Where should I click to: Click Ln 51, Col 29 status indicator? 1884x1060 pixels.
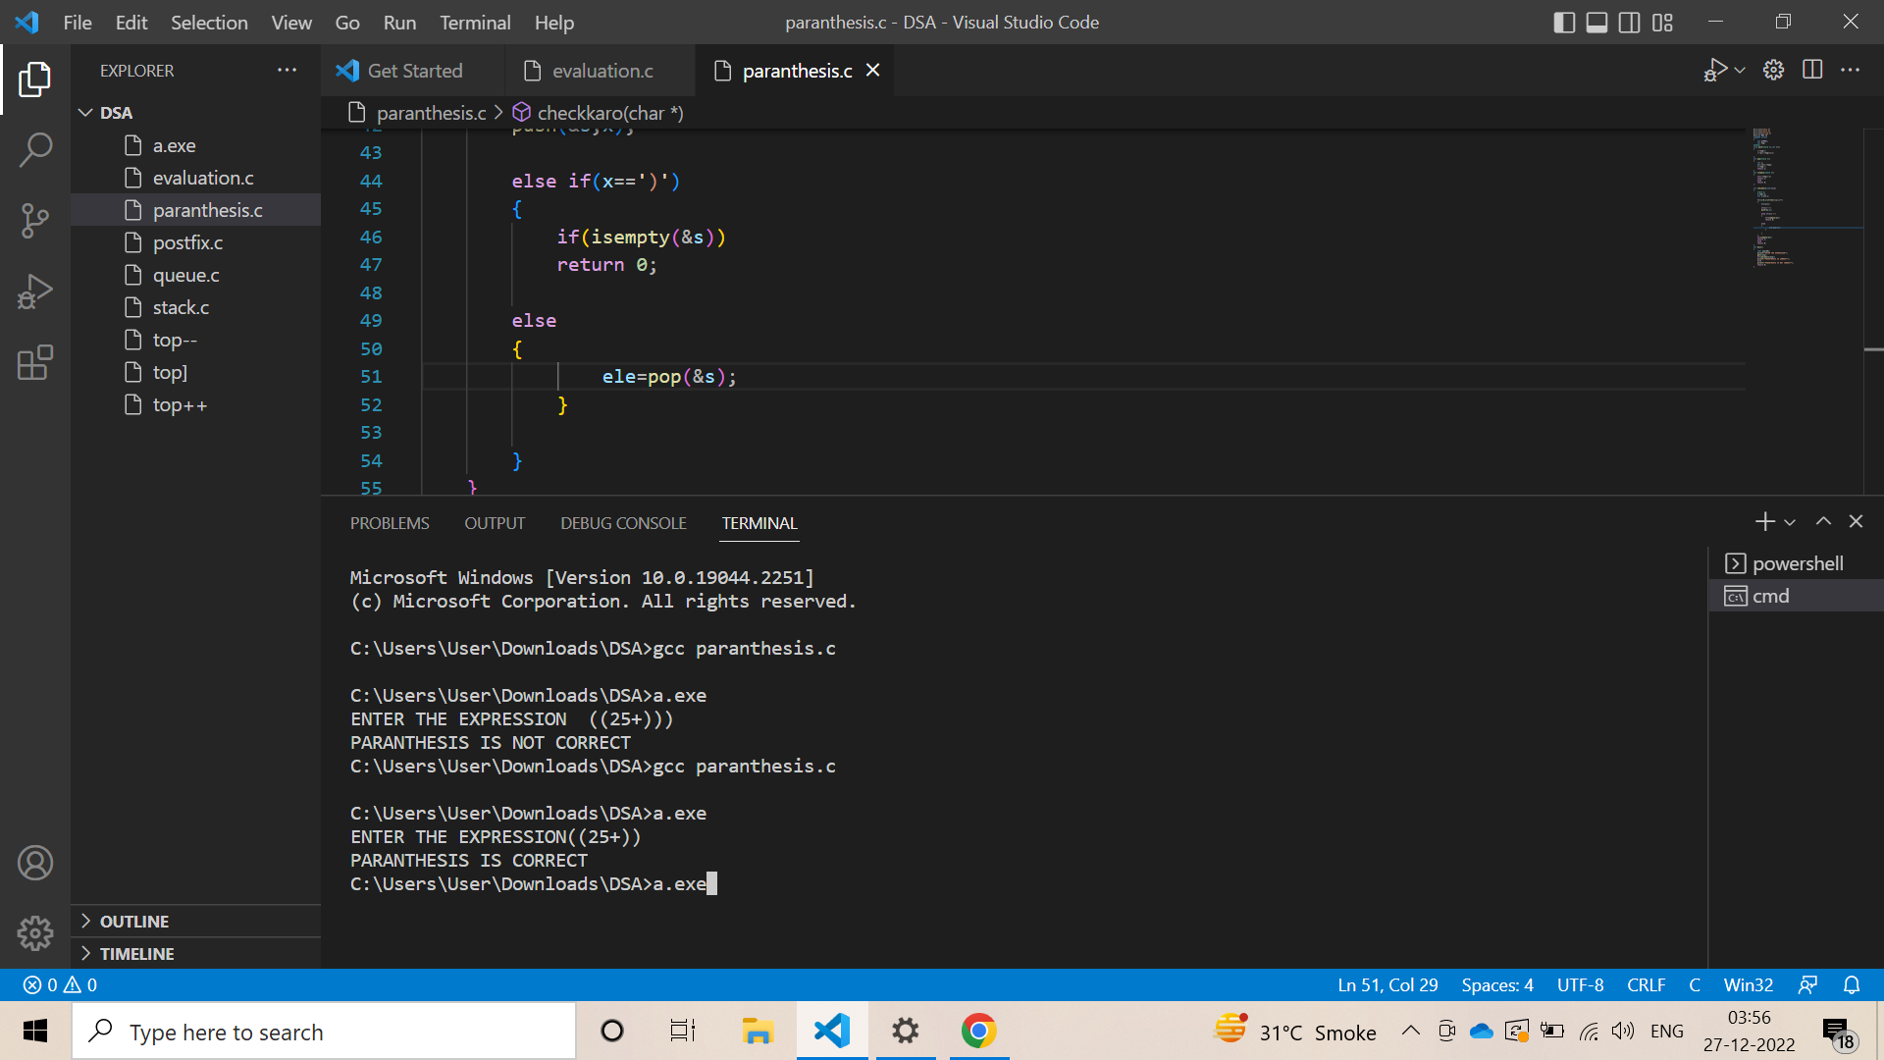tap(1387, 984)
